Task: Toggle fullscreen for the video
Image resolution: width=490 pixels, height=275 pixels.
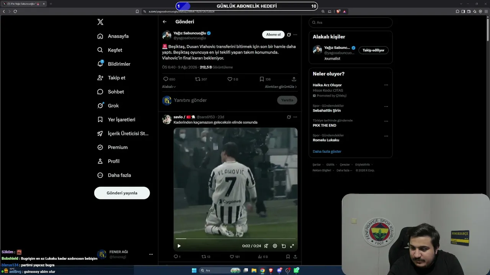Action: [x=292, y=246]
